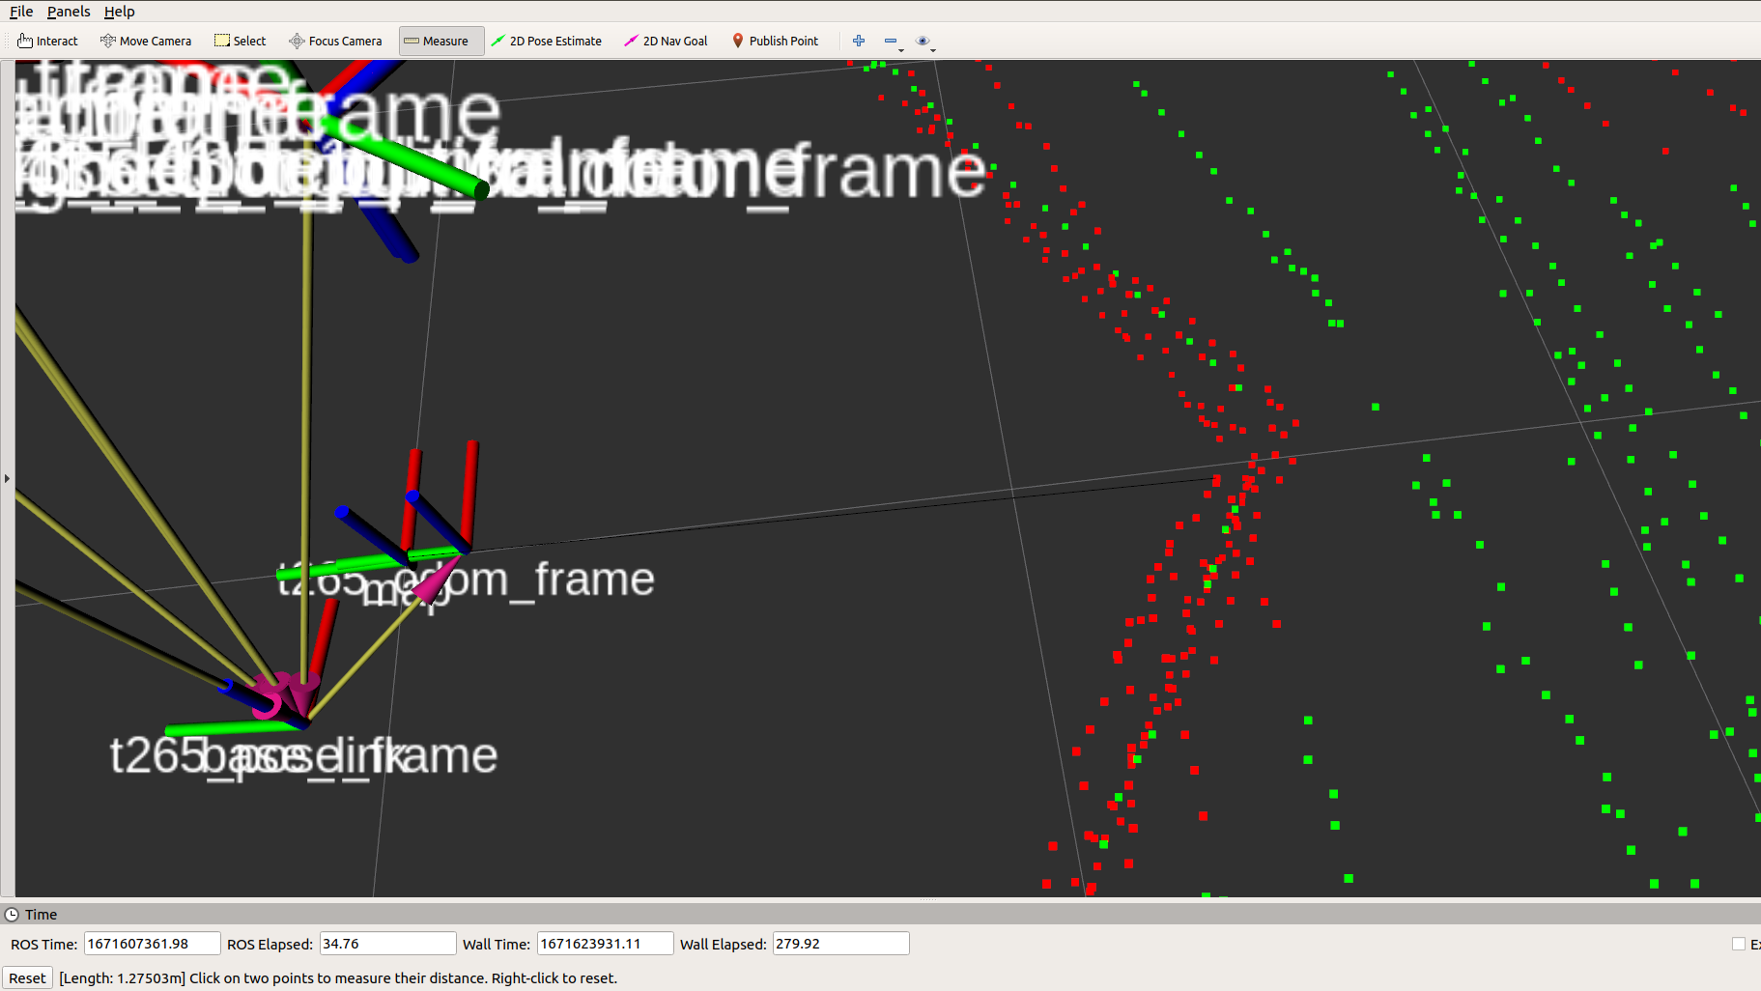Open the remove-tool minus dropdown
The height and width of the screenshot is (991, 1761).
coord(893,42)
